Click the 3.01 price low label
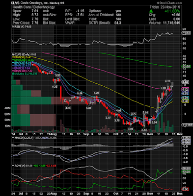This screenshot has width=193, height=196. tap(131, 129)
